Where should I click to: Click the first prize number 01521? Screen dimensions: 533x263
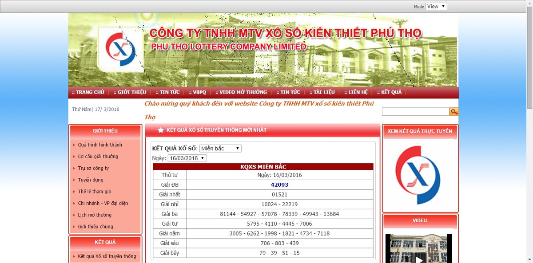280,194
